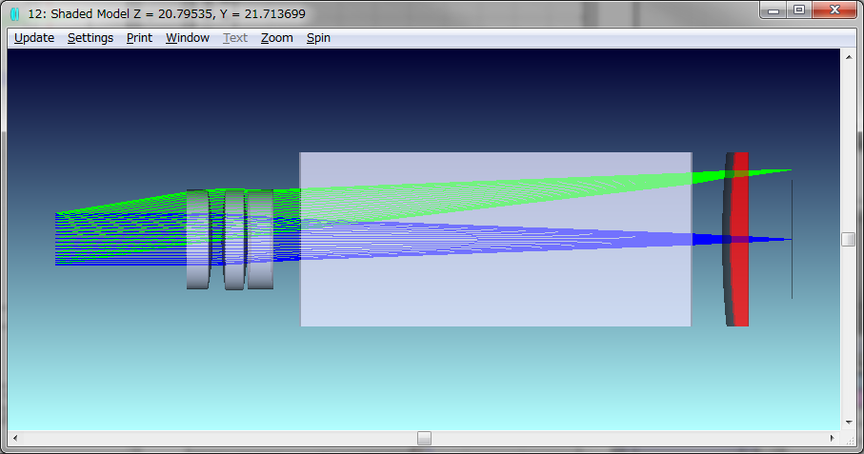Minimize the Shaded Model window
Screen dimensions: 864x454
pyautogui.click(x=774, y=10)
